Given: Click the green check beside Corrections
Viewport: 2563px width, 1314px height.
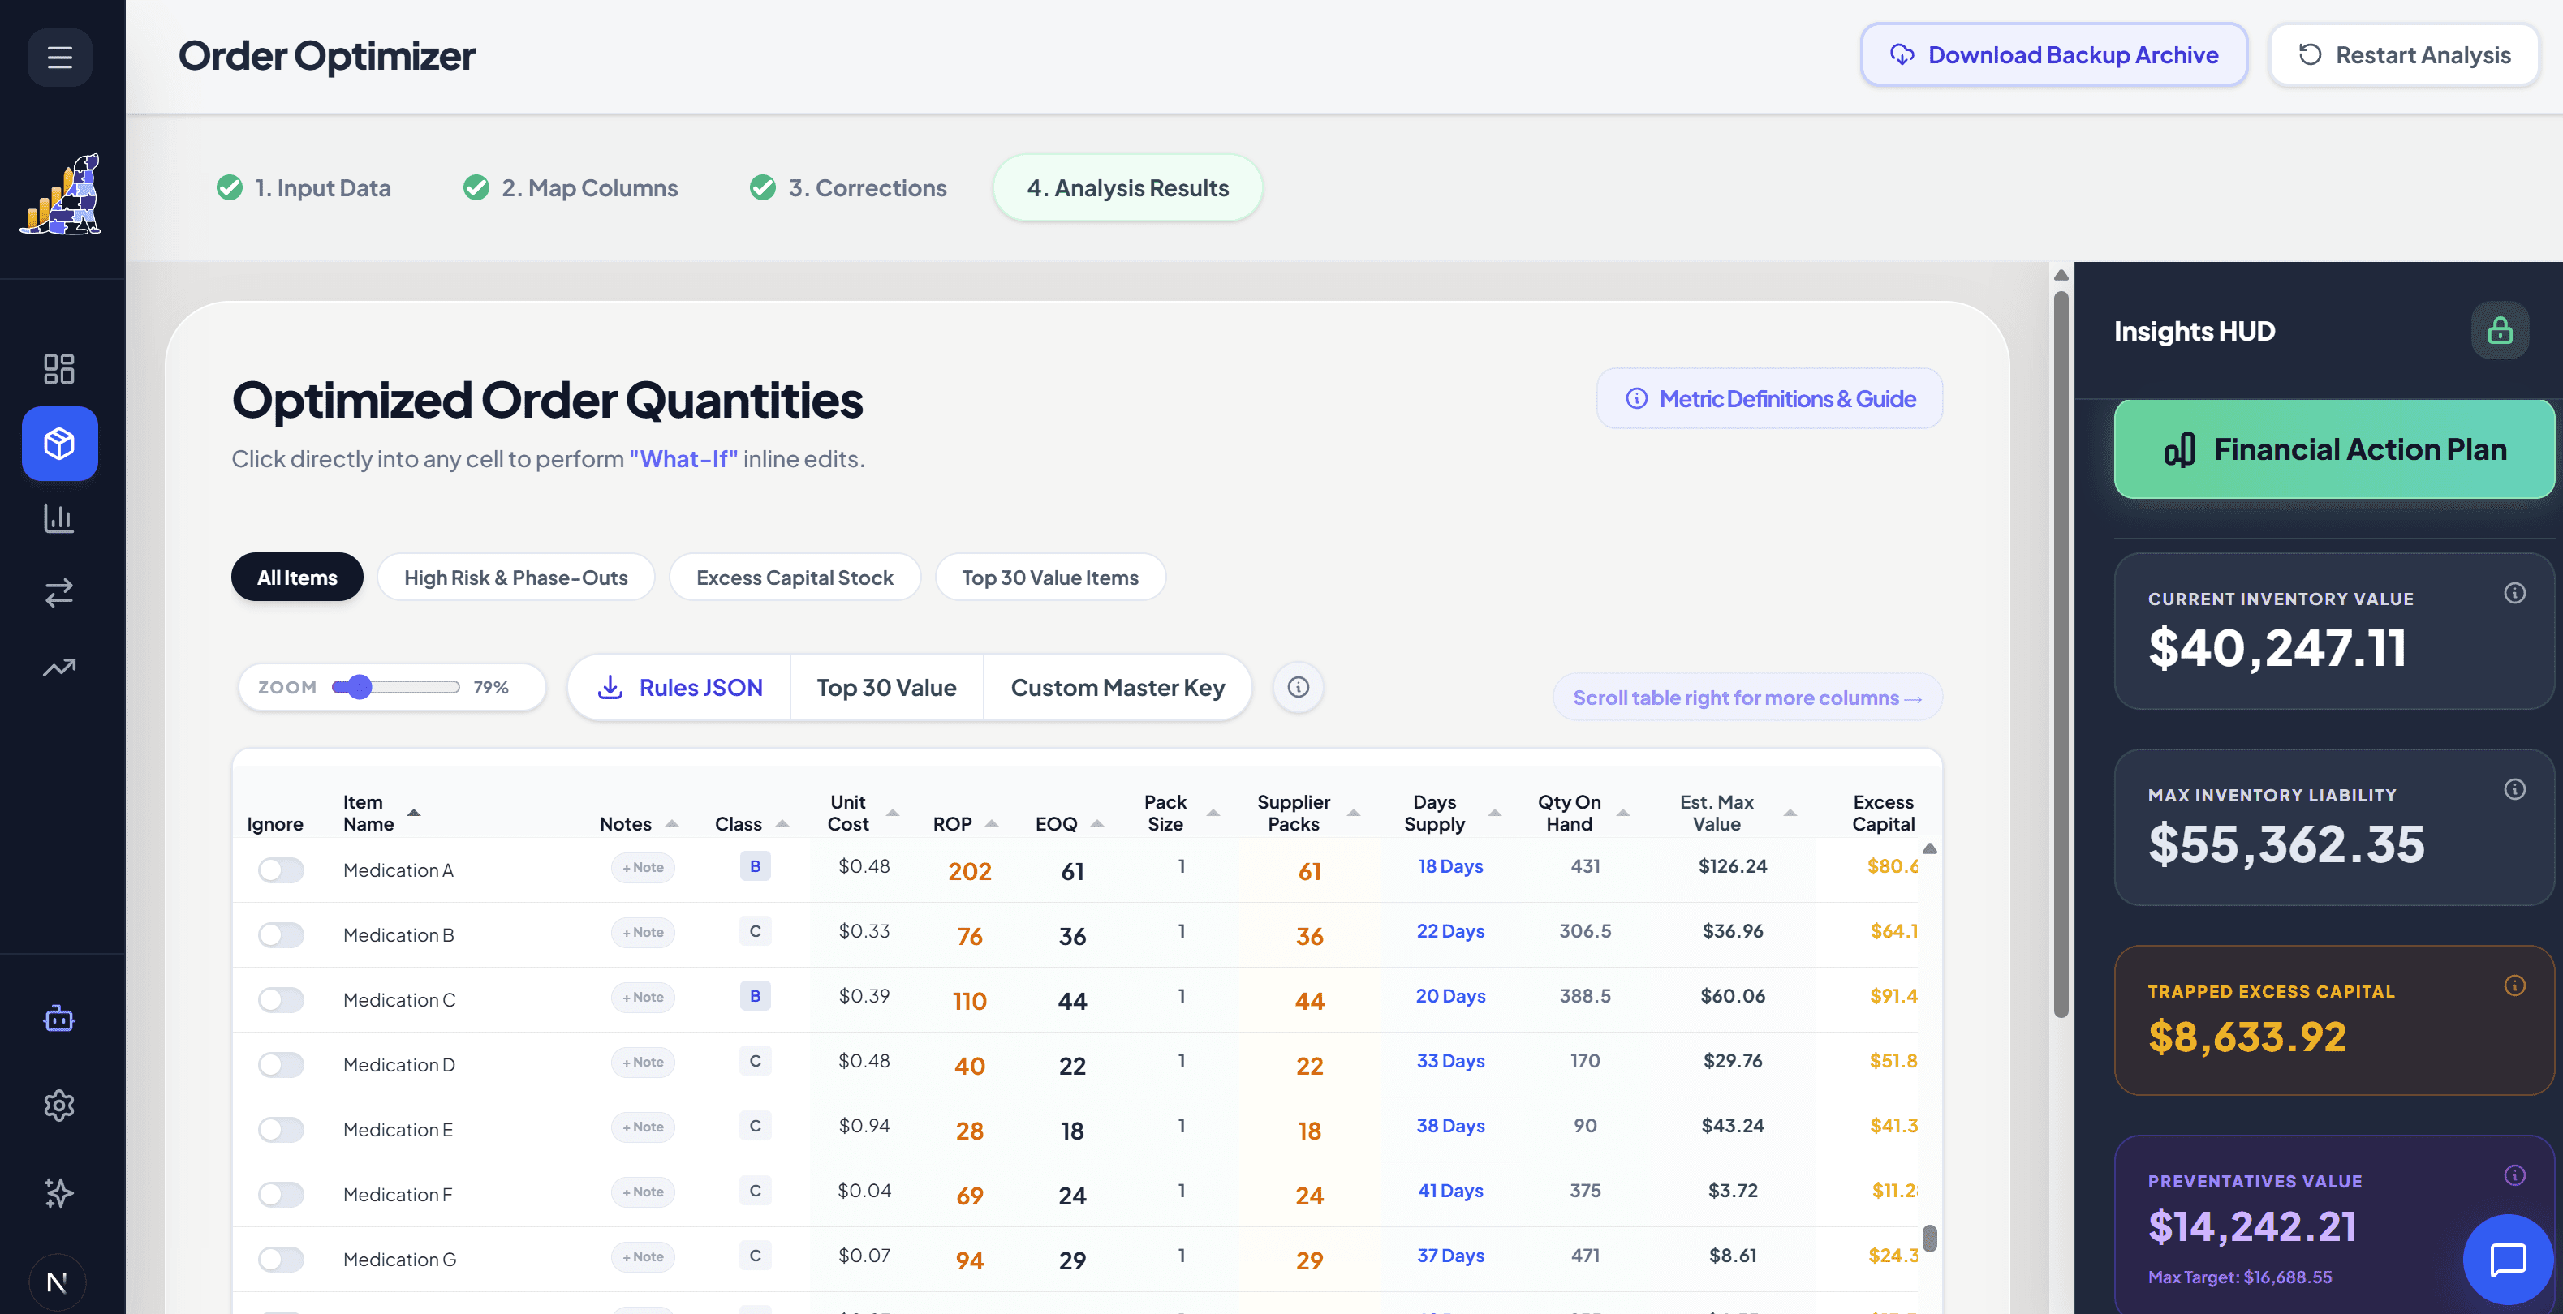Looking at the screenshot, I should [763, 188].
